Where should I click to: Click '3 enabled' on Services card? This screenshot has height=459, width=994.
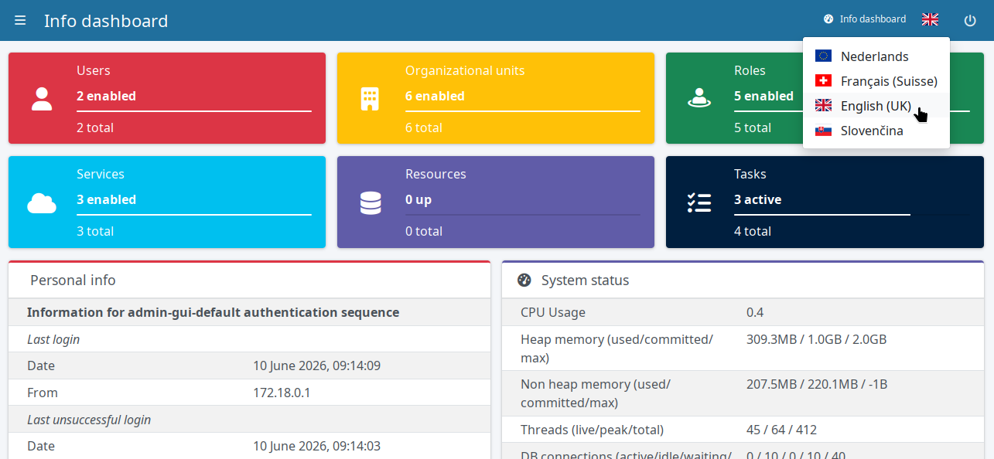pyautogui.click(x=106, y=199)
